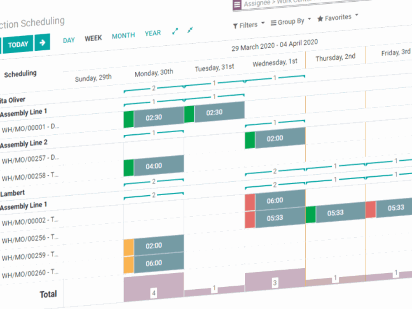Open Tuesday 02:30 task for WH/MO/00001

pos(214,112)
